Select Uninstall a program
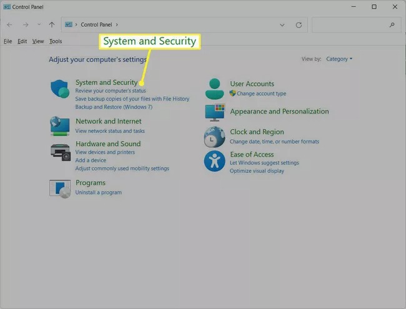This screenshot has height=309, width=406. 99,192
